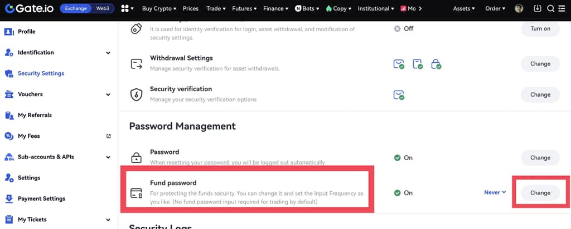The image size is (571, 229).
Task: Expand the Identification sidebar section
Action: (x=108, y=53)
